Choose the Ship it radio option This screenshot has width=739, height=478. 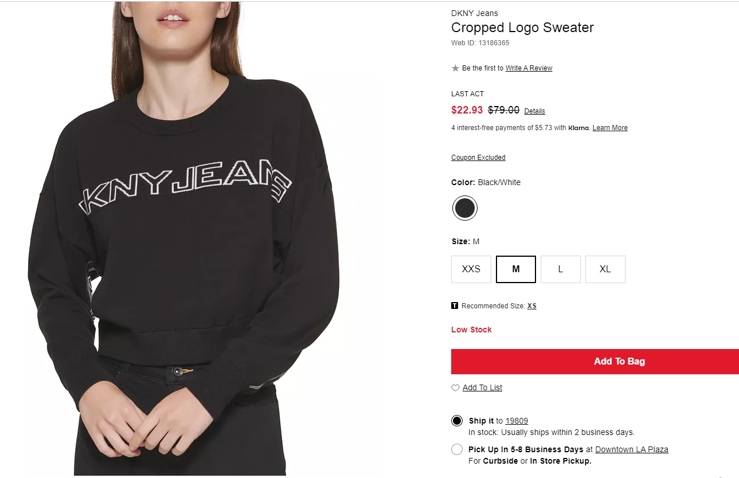(457, 421)
